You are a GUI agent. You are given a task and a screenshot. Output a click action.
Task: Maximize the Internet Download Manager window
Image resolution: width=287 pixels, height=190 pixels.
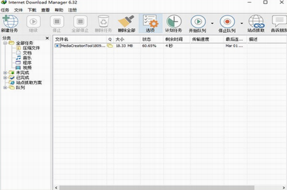point(266,2)
